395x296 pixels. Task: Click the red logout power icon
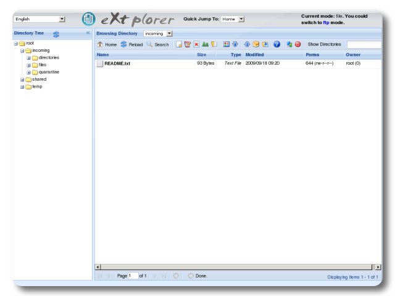click(x=297, y=44)
